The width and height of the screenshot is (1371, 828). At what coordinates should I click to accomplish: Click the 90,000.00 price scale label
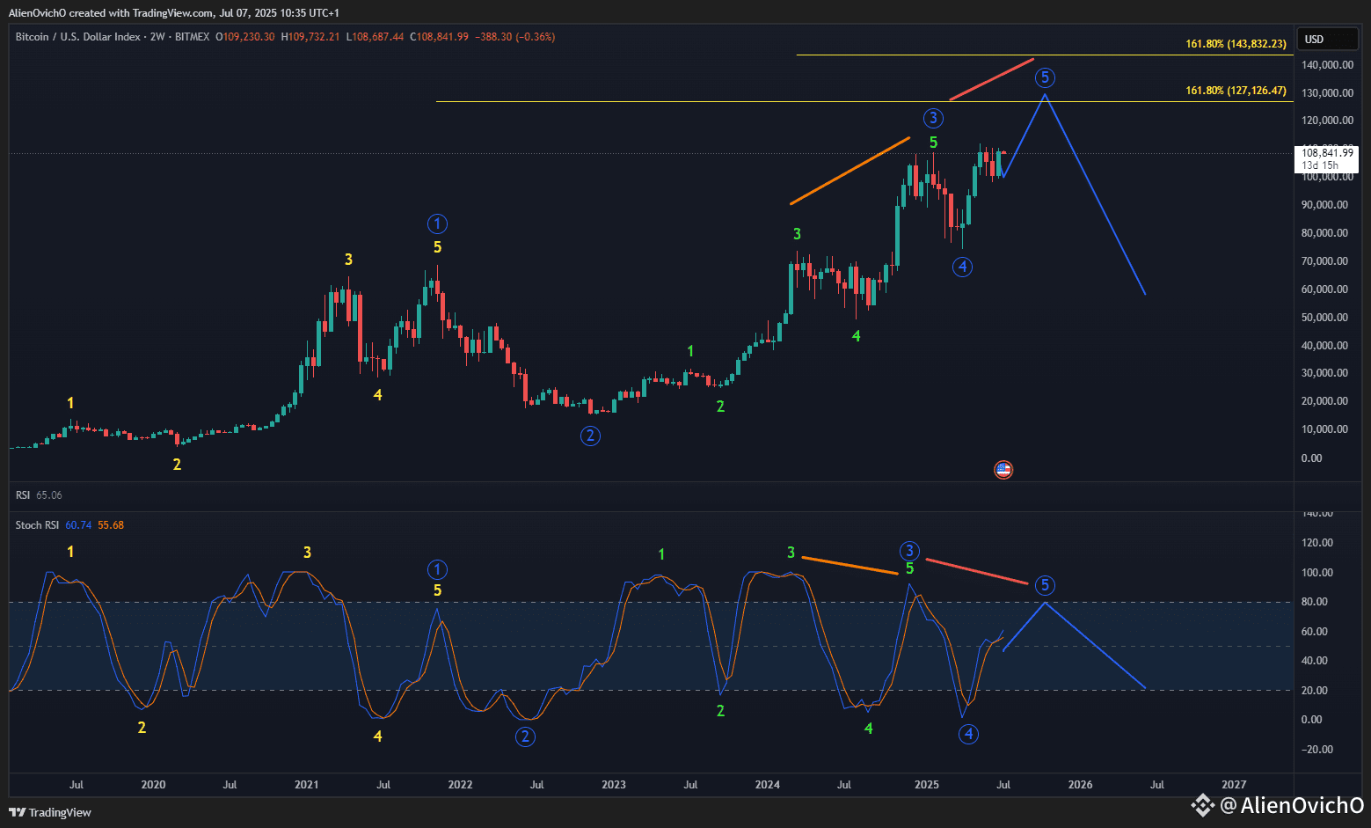1324,205
